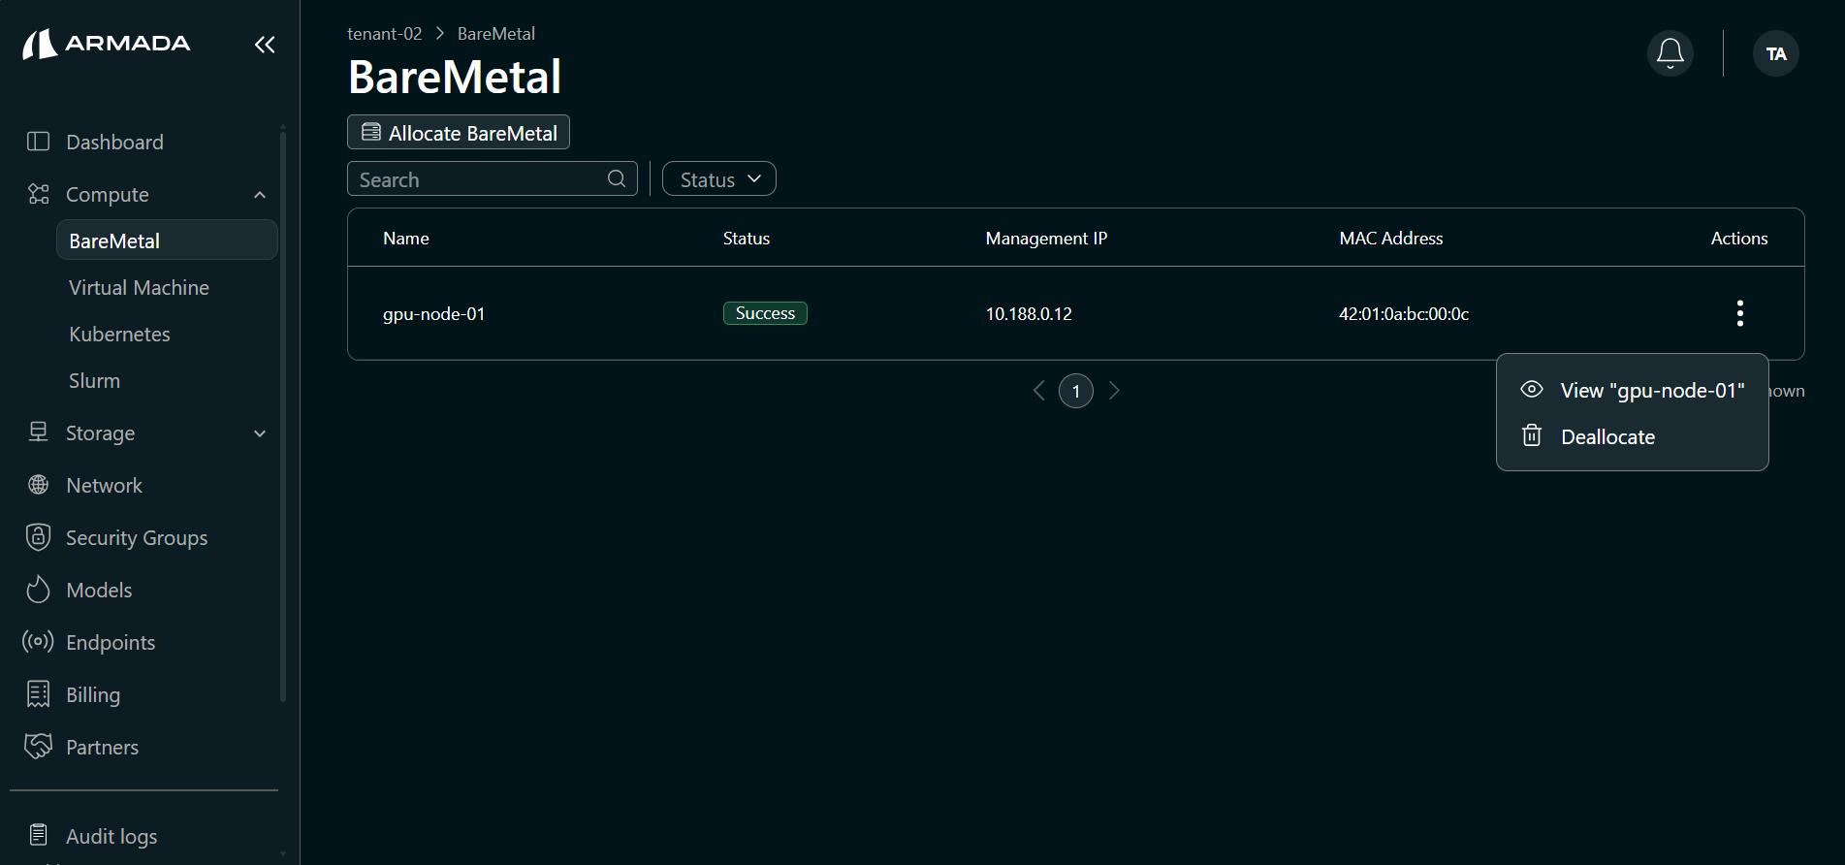Viewport: 1845px width, 865px height.
Task: Click the Billing receipt icon
Action: (39, 694)
